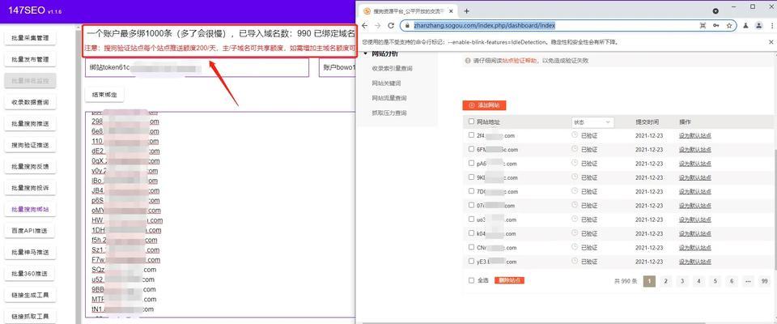Open 网站流量查询 in Sogou sidebar
The height and width of the screenshot is (324, 777).
tap(389, 98)
